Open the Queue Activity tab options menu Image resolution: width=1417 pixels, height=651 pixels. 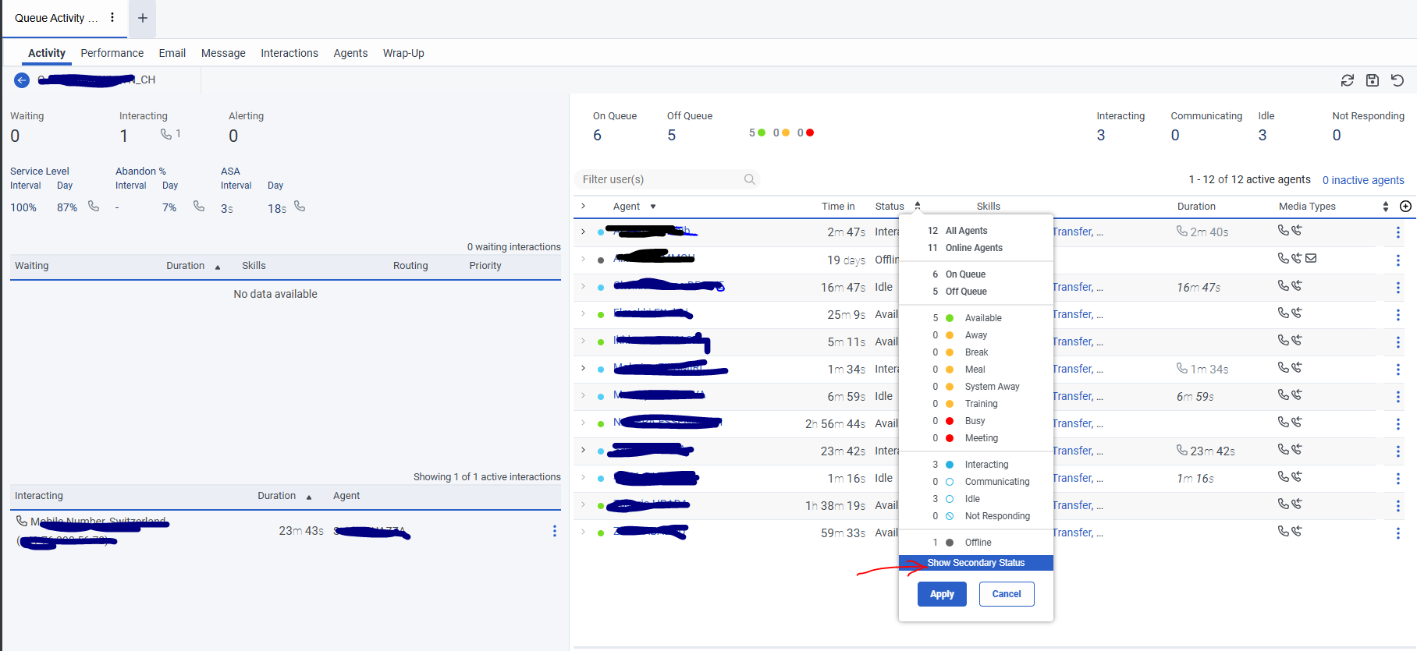pos(112,17)
